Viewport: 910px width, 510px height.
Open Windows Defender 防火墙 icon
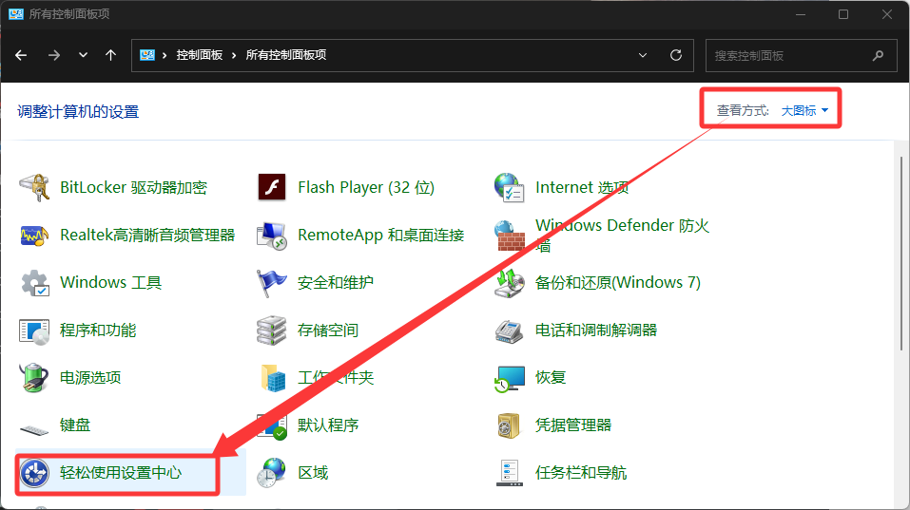point(510,235)
